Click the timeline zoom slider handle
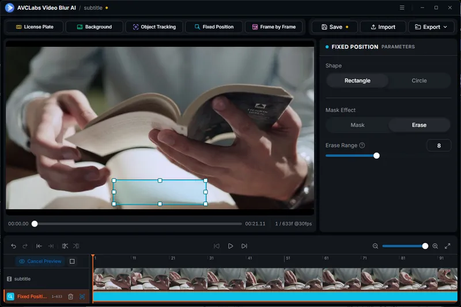Viewport: 461px width, 307px height. (x=425, y=246)
